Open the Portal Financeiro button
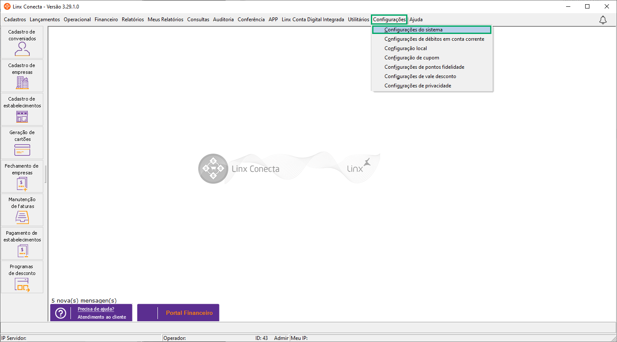 (178, 313)
